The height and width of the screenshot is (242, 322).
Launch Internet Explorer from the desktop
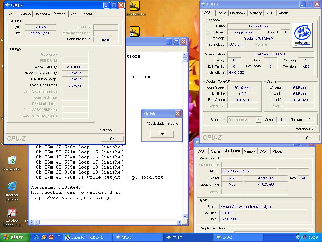[12, 191]
